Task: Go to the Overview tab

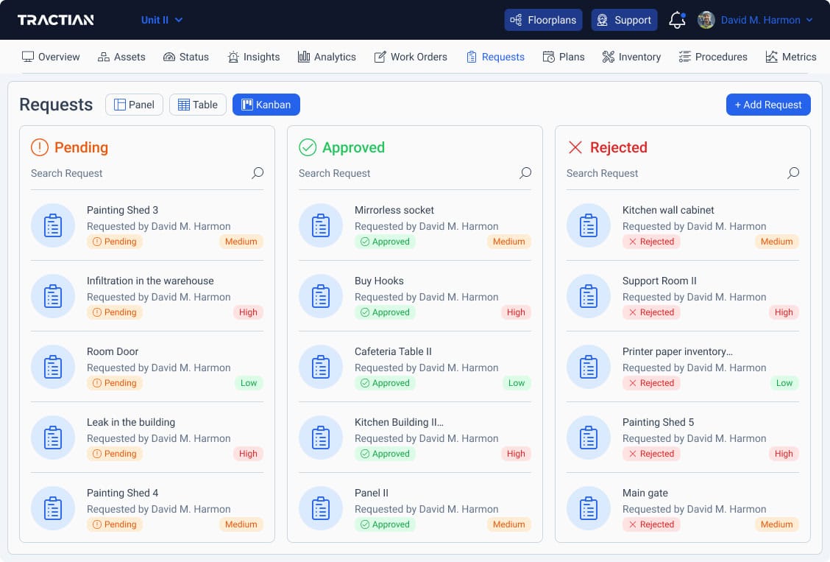Action: [x=51, y=57]
